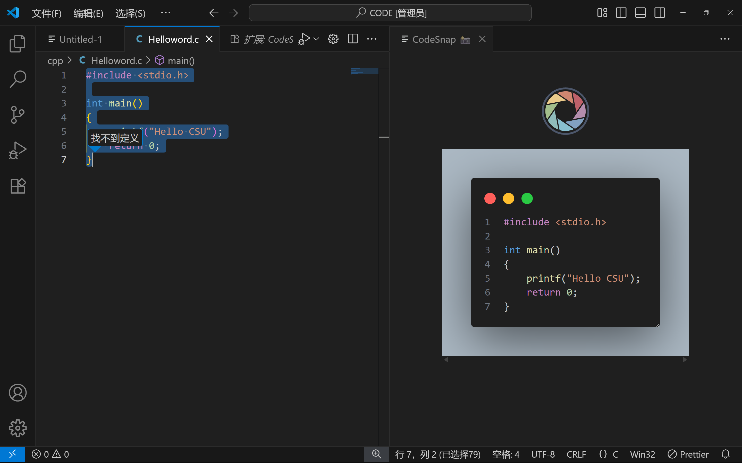Image resolution: width=742 pixels, height=463 pixels.
Task: Capture the snippet using the CodeSnap camera icon
Action: tap(465, 40)
